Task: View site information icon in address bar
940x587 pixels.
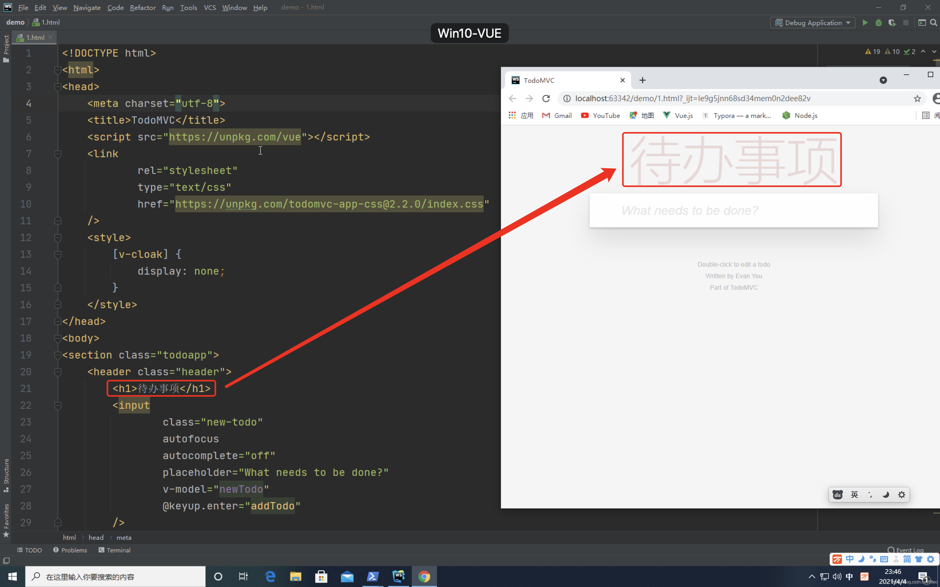Action: coord(567,99)
